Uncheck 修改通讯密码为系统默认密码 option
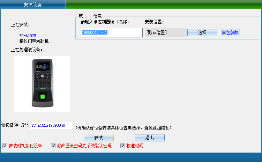 click(x=53, y=146)
